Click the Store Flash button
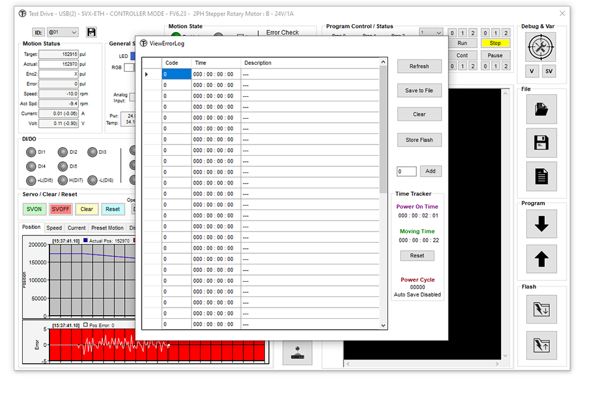Screen dimensions: 598x399 pyautogui.click(x=419, y=140)
